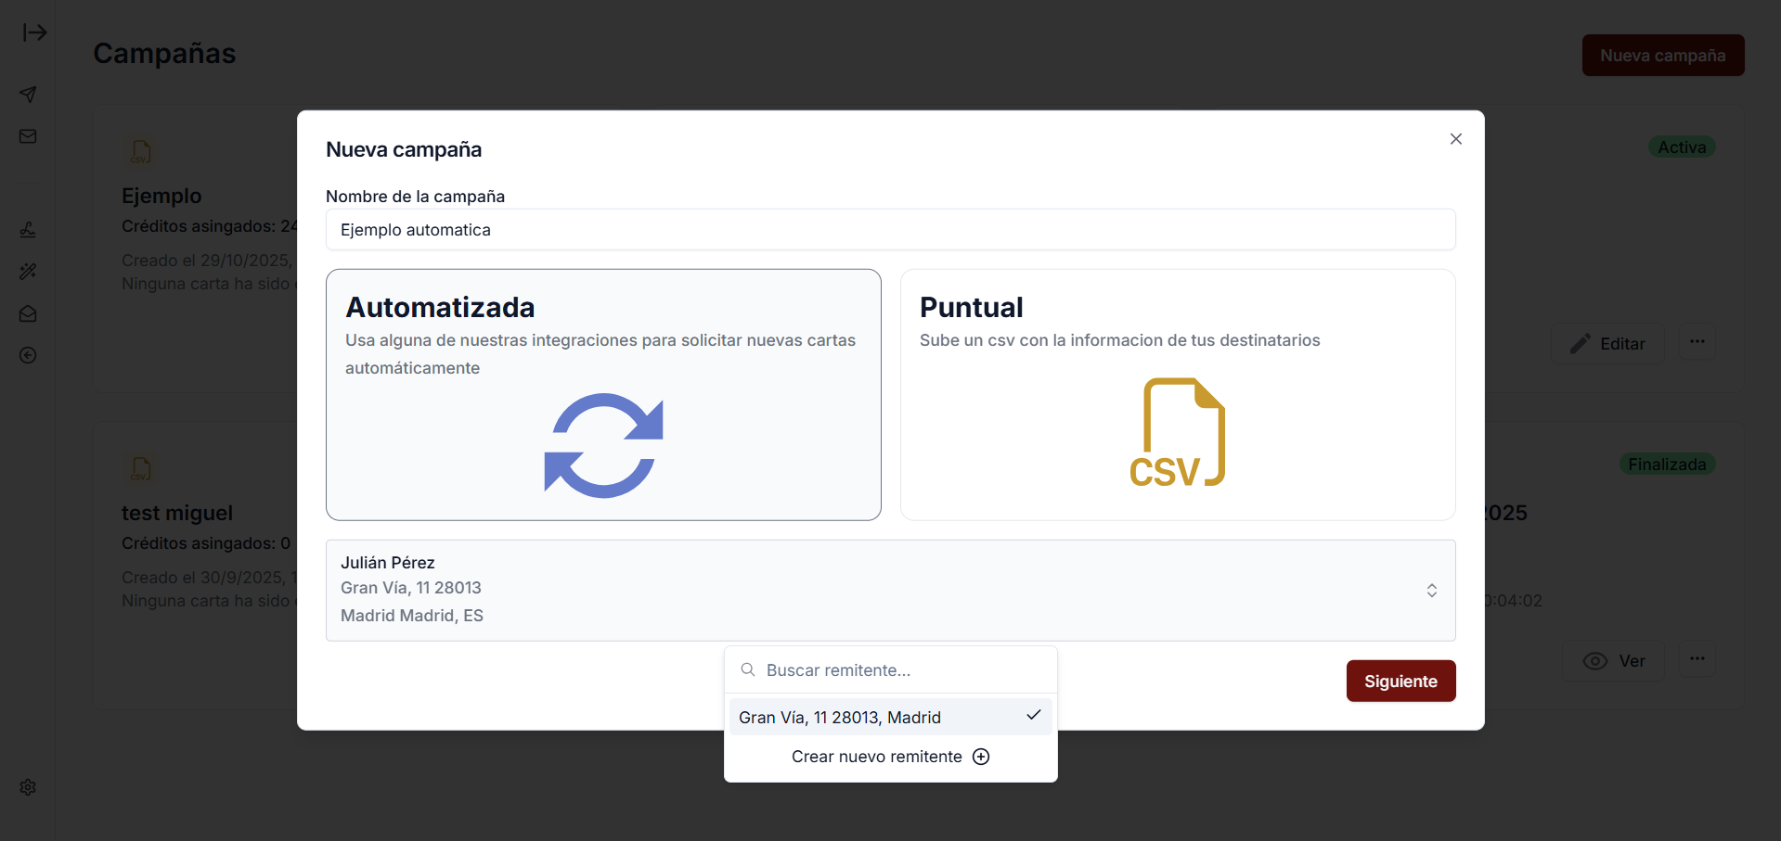This screenshot has width=1781, height=841.
Task: Click the Siguiente button
Action: (1400, 681)
